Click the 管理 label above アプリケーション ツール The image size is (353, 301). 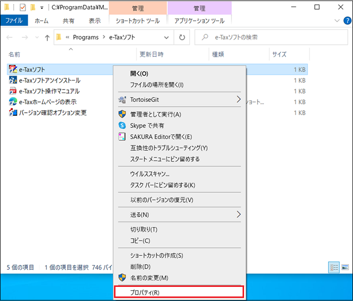(200, 9)
